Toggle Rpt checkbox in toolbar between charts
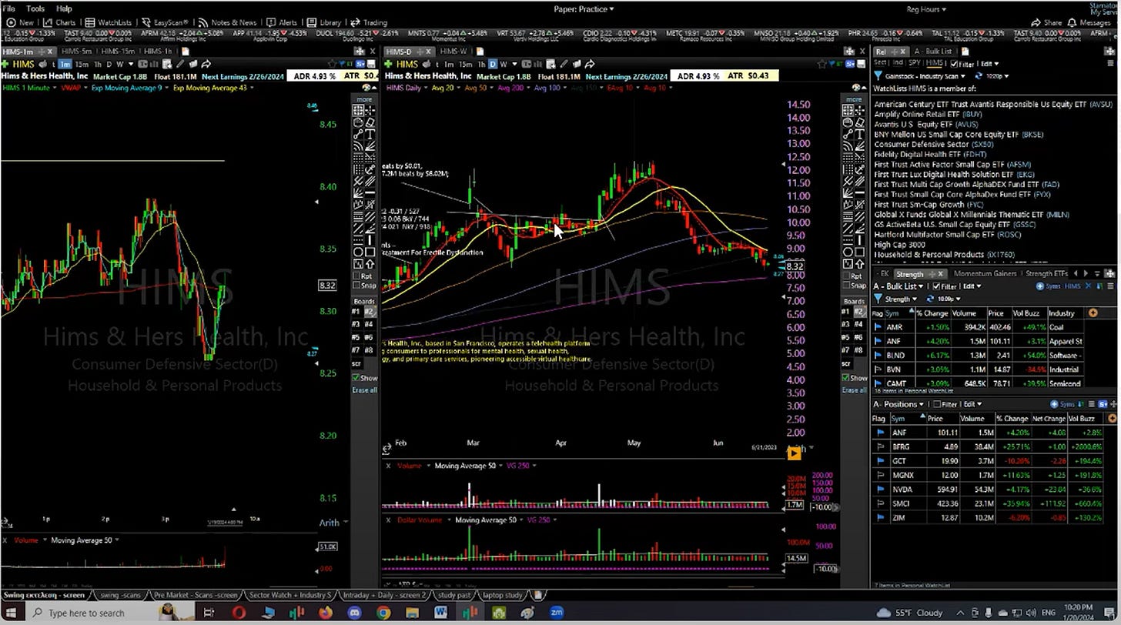 [x=357, y=276]
